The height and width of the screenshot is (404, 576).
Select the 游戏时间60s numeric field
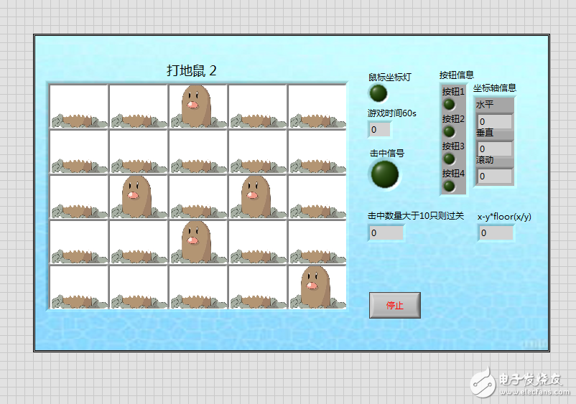(379, 130)
